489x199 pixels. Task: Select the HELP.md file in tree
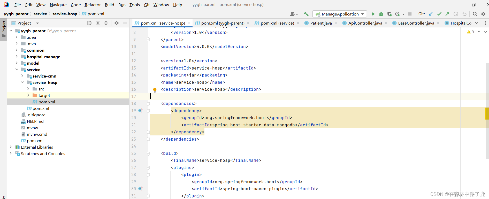pyautogui.click(x=35, y=121)
